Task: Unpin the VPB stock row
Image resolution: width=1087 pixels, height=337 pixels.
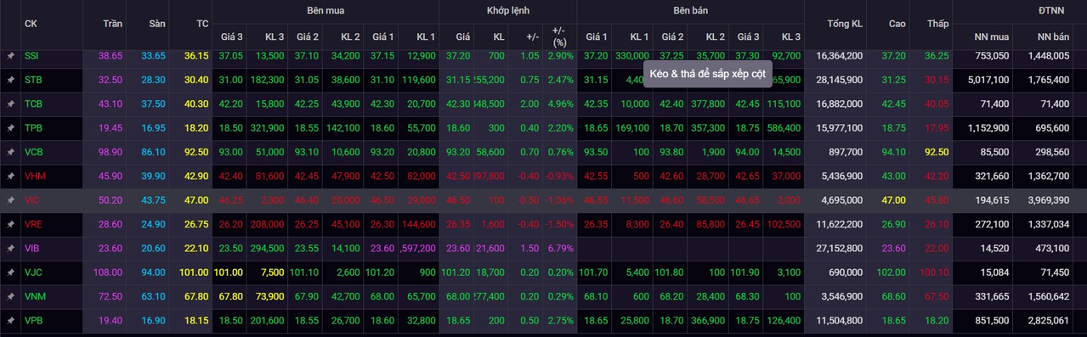Action: coord(10,321)
